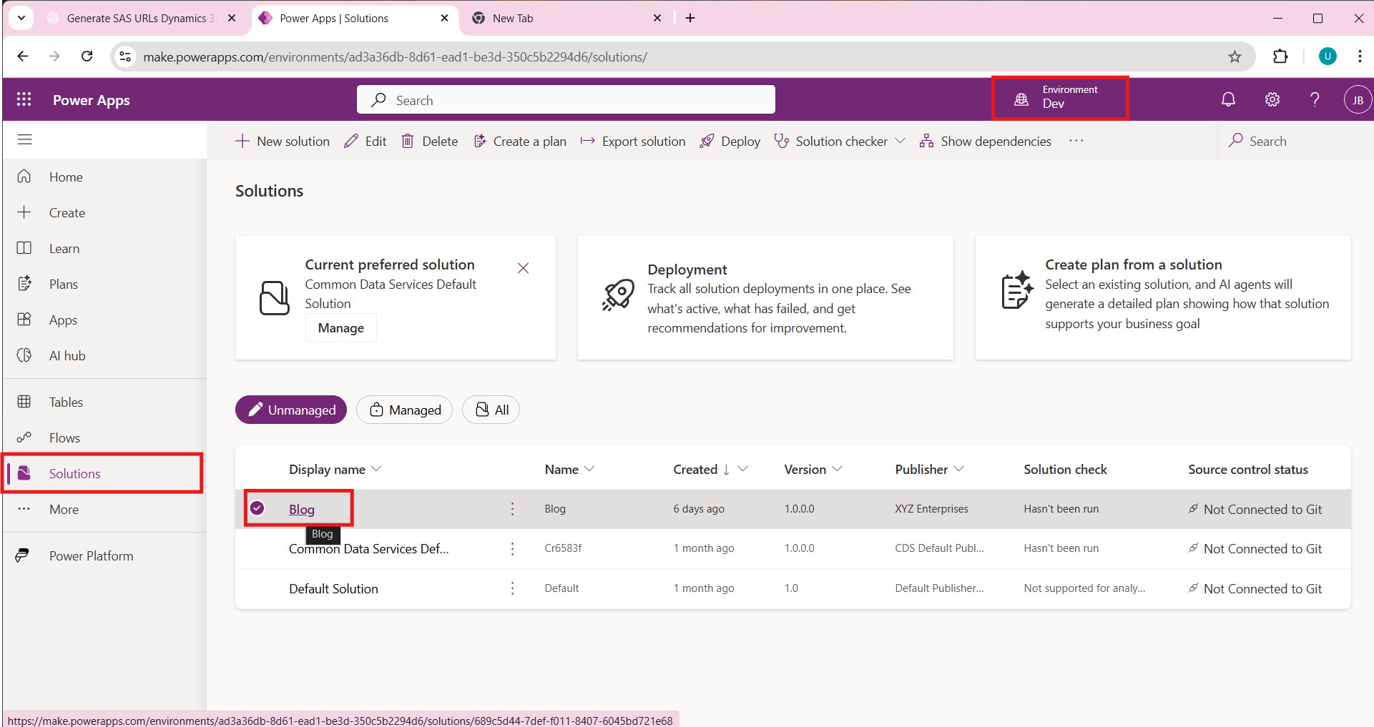Click the help question mark icon
The height and width of the screenshot is (727, 1374).
1314,99
